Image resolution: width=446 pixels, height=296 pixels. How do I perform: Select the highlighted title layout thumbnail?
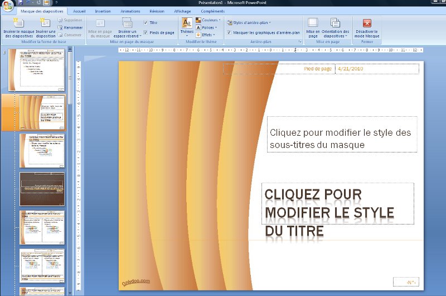click(x=42, y=112)
